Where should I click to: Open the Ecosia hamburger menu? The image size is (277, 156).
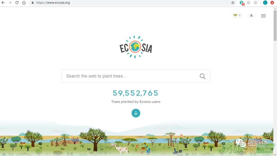pyautogui.click(x=263, y=16)
